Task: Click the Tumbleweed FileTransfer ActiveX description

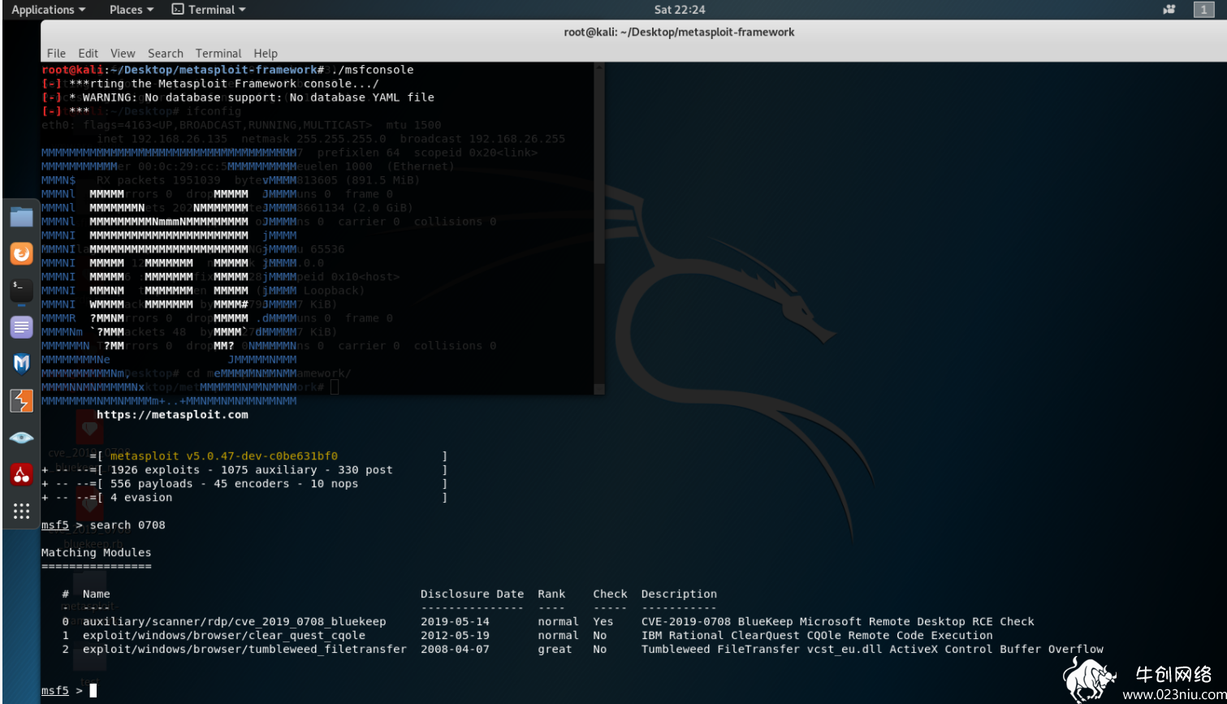Action: 872,649
